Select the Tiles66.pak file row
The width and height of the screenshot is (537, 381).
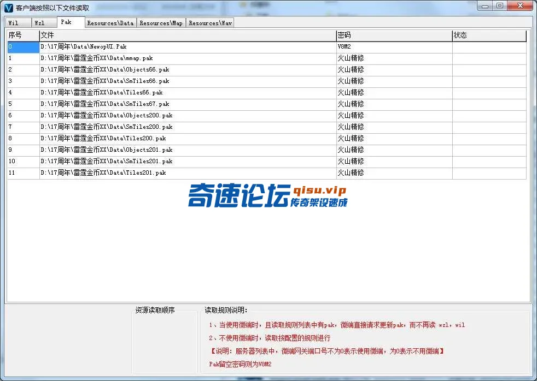[266, 93]
